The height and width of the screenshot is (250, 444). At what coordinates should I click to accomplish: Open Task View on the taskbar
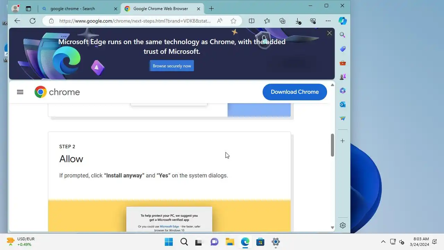199,242
